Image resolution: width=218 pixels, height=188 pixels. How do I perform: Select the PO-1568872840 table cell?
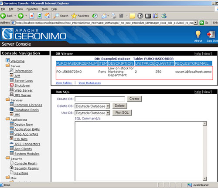tap(69, 72)
